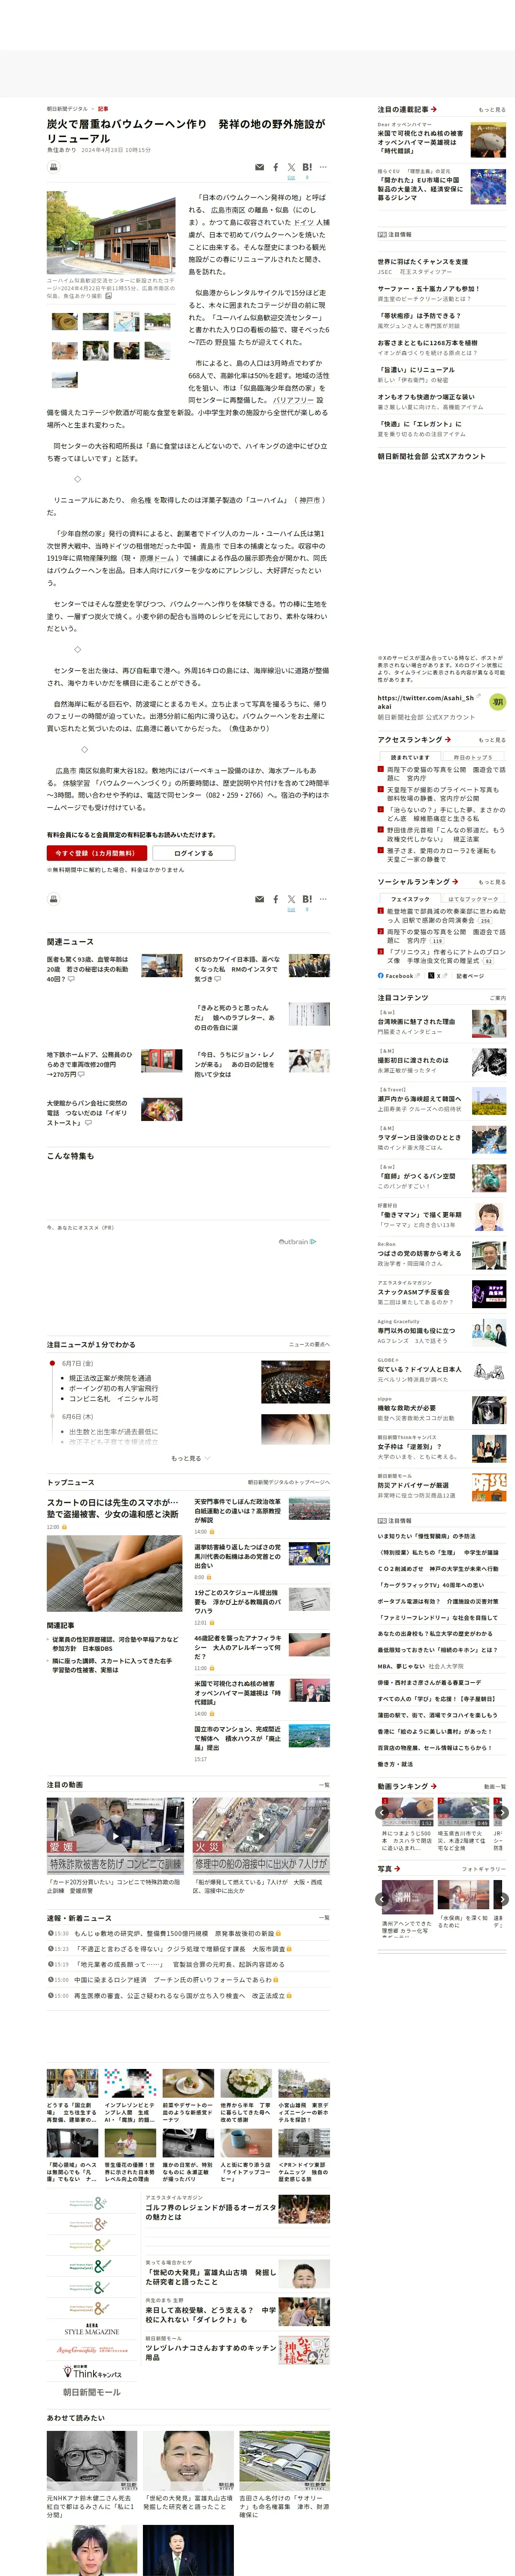
Task: Click Facebook icon below the login button
Action: coord(276,899)
